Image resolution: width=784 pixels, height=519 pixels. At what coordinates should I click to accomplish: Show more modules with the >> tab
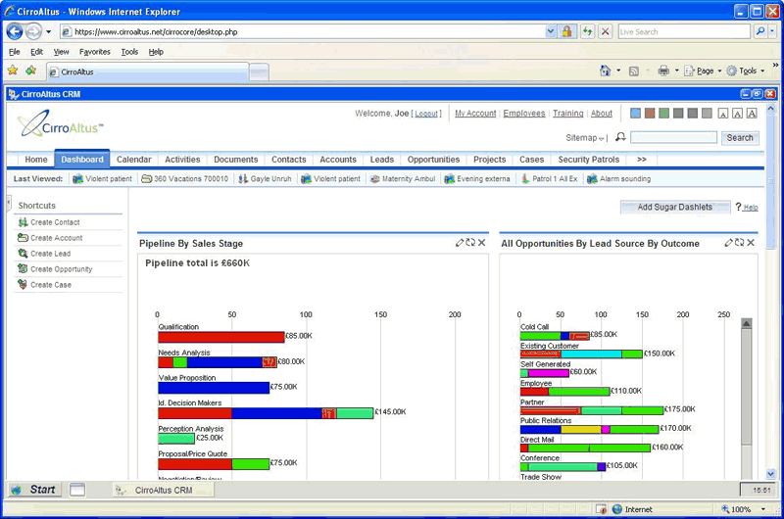(641, 160)
